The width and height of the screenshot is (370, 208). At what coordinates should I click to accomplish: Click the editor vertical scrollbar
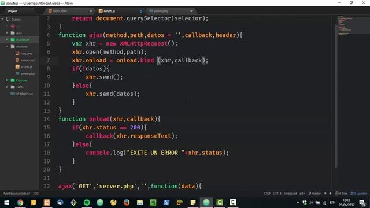pyautogui.click(x=336, y=96)
